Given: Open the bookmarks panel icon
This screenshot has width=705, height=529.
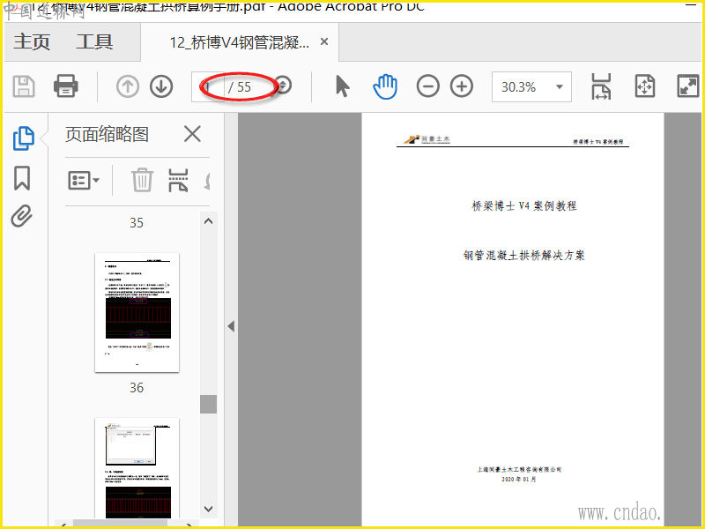Looking at the screenshot, I should click(x=22, y=178).
